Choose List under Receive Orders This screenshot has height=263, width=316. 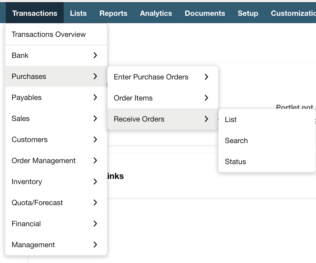pyautogui.click(x=267, y=120)
